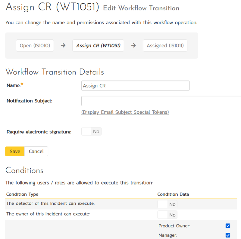The image size is (241, 239).
Task: Cancel editing the workflow transition
Action: (36, 152)
